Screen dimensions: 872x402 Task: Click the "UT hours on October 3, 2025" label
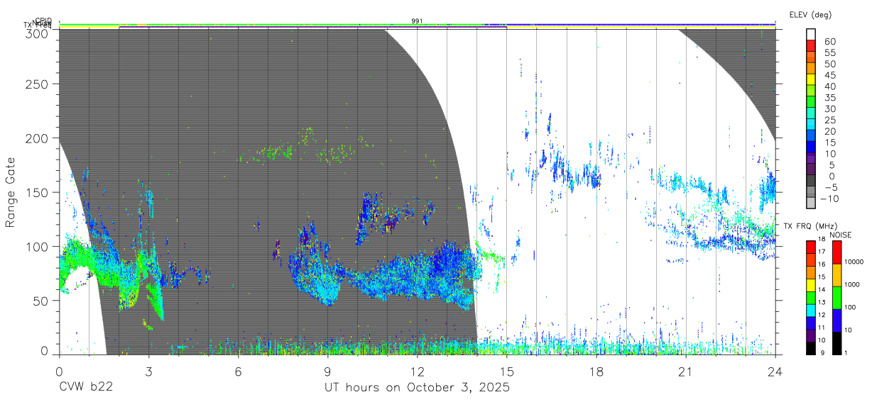(x=417, y=387)
